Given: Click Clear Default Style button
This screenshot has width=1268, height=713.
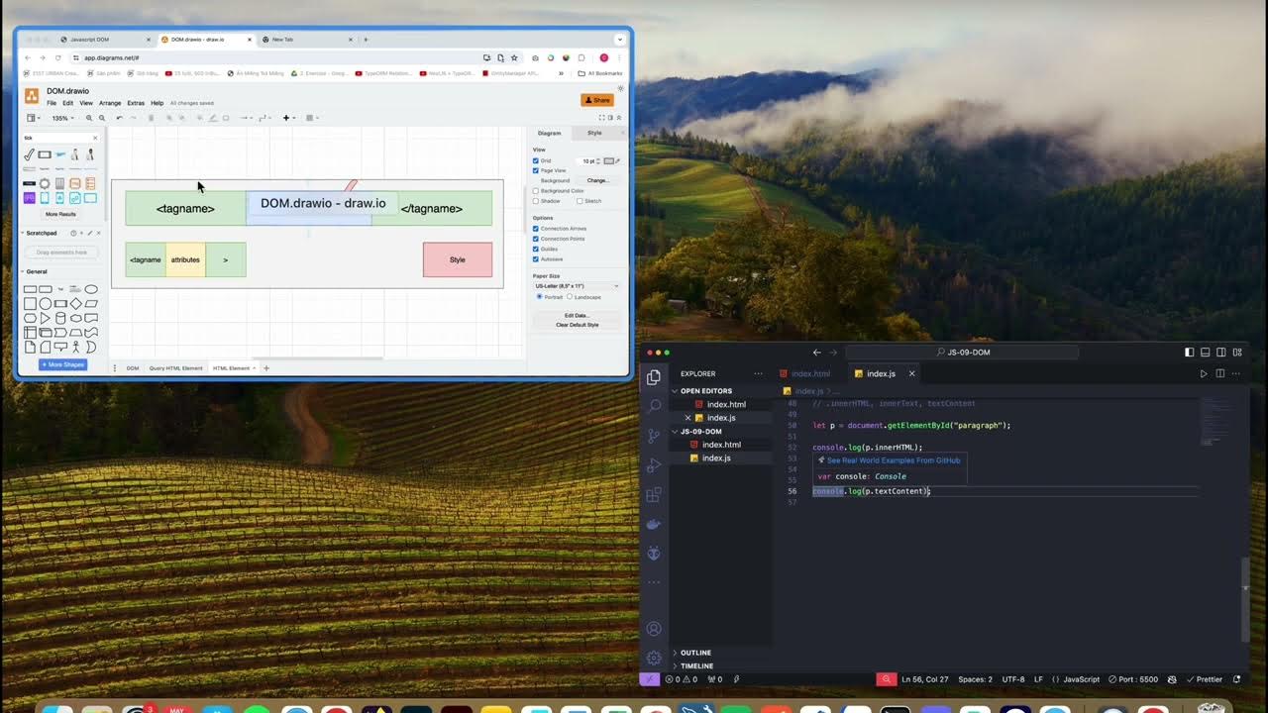Looking at the screenshot, I should [x=577, y=325].
